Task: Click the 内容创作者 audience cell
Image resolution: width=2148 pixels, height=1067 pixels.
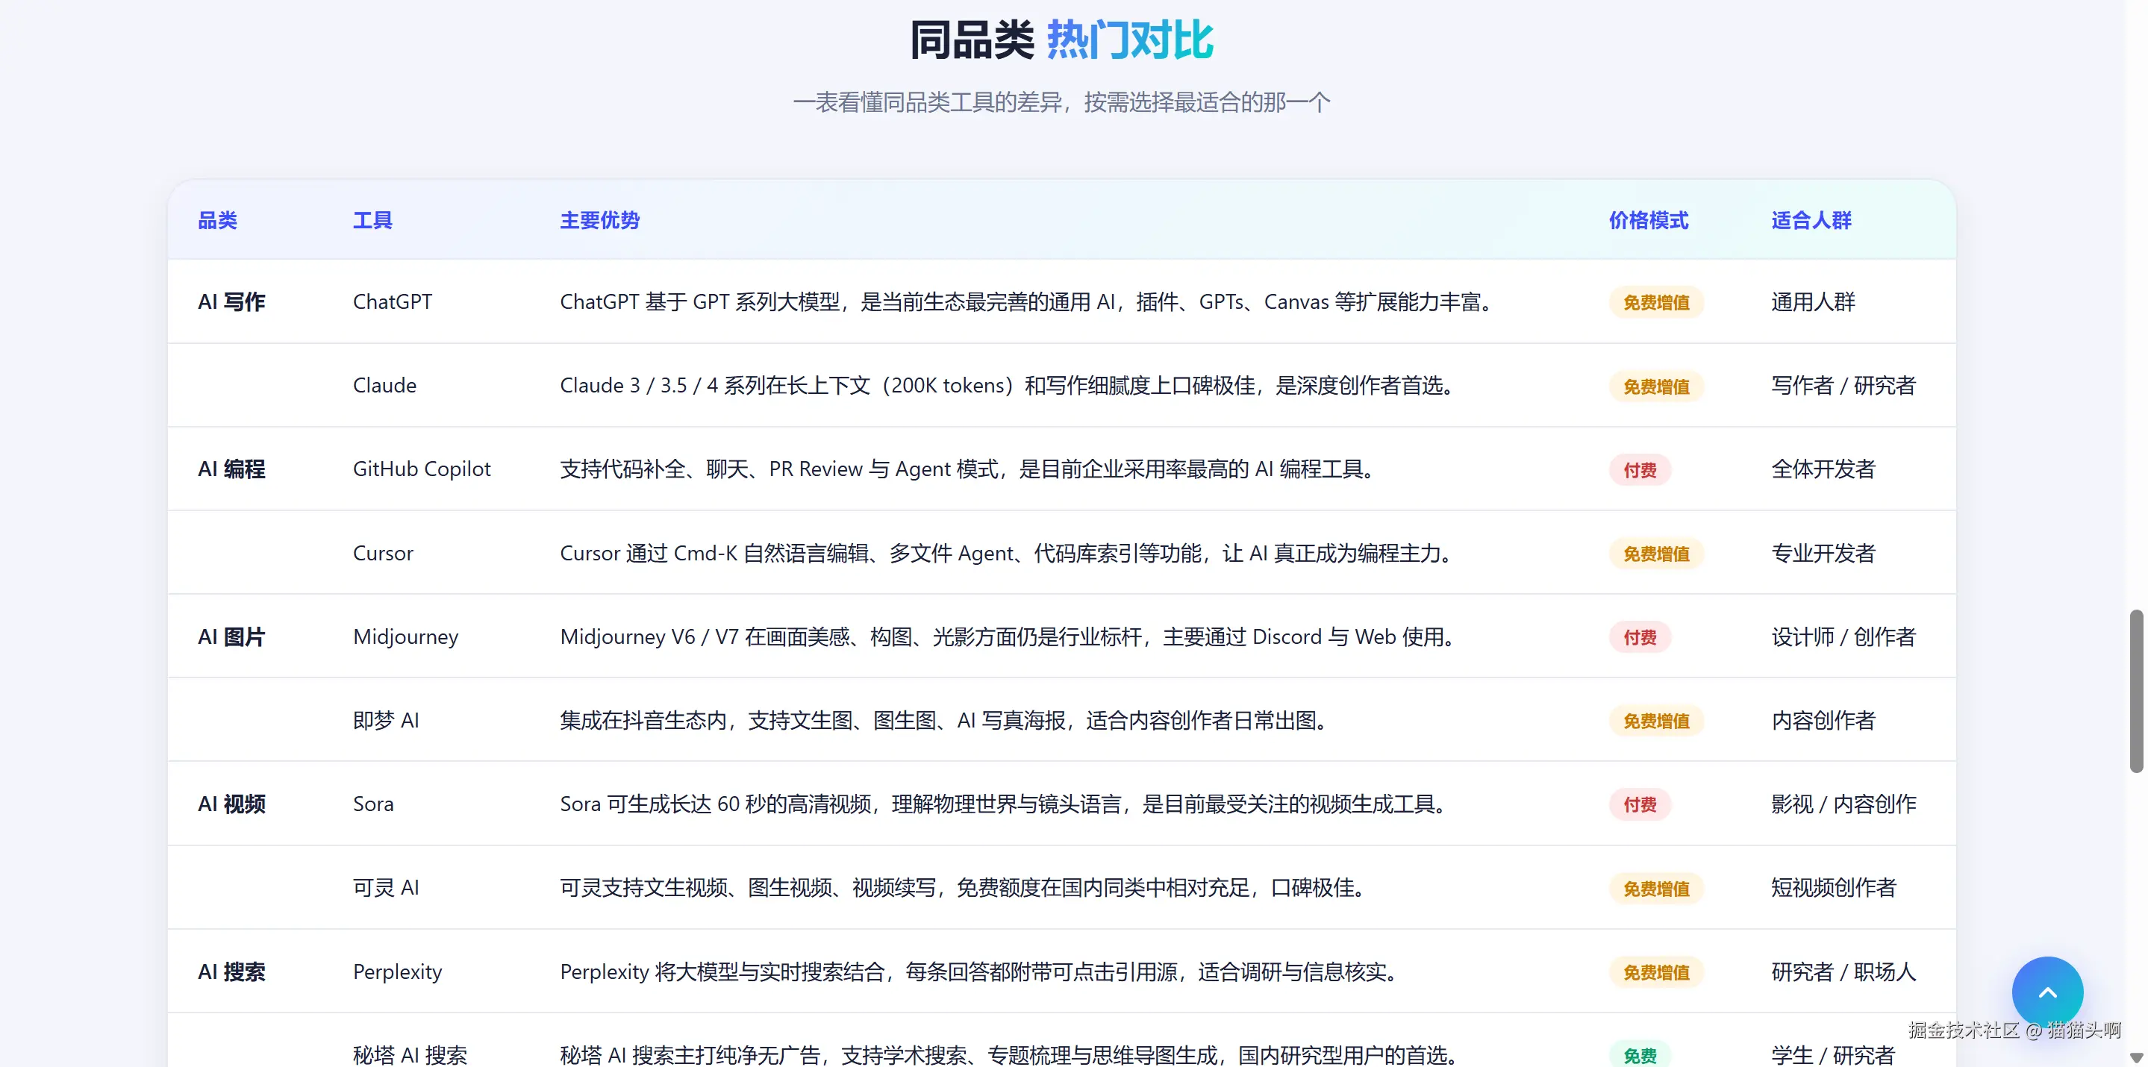Action: [1823, 720]
